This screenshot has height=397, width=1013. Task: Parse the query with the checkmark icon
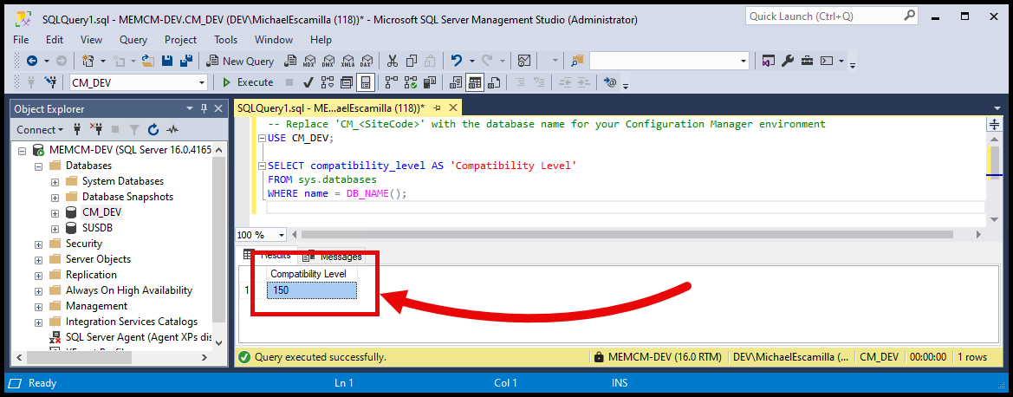pyautogui.click(x=308, y=82)
